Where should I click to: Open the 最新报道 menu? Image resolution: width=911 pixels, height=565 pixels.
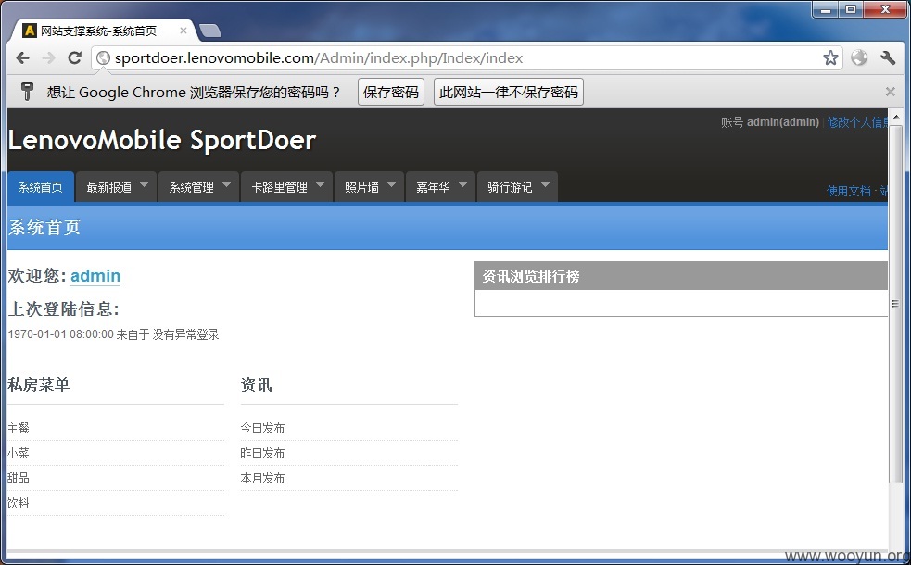[x=116, y=187]
